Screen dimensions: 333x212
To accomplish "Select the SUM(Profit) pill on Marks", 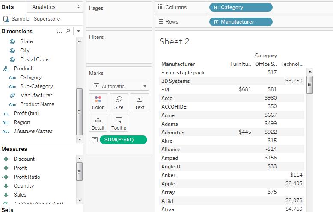I will click(x=123, y=140).
